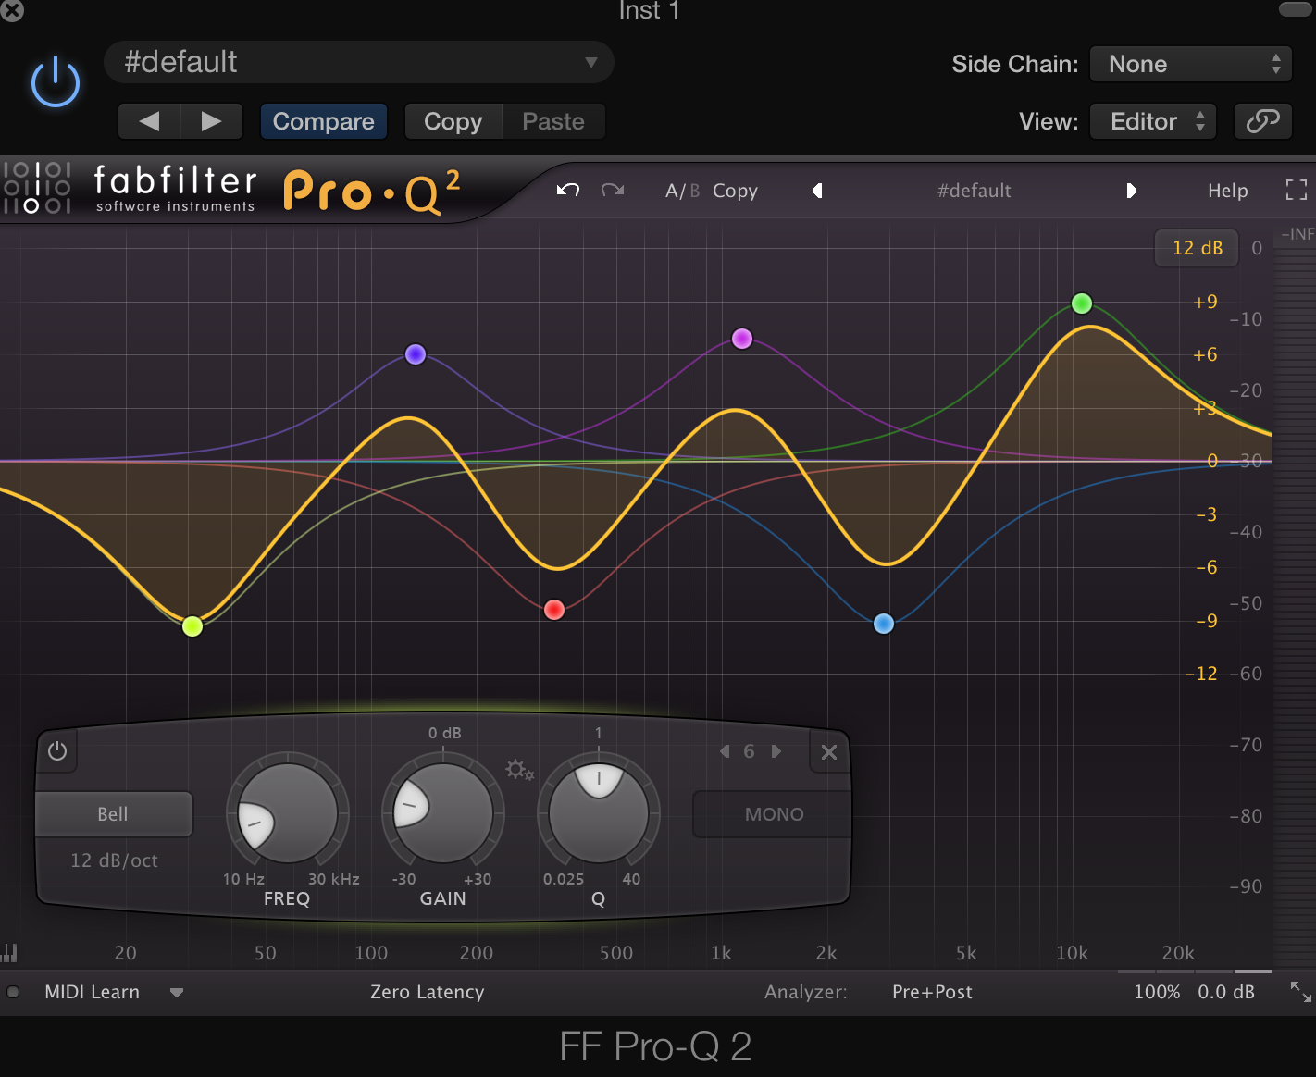1316x1077 pixels.
Task: Click Copy next to A/B
Action: [735, 191]
